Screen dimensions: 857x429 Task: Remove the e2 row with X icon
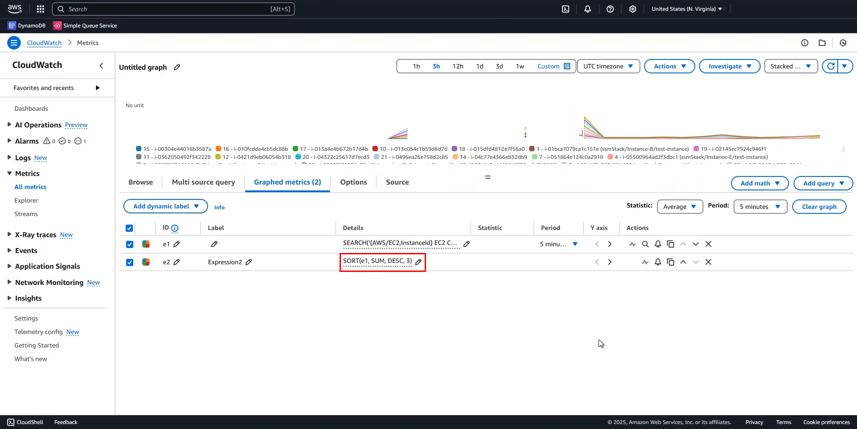pos(708,262)
